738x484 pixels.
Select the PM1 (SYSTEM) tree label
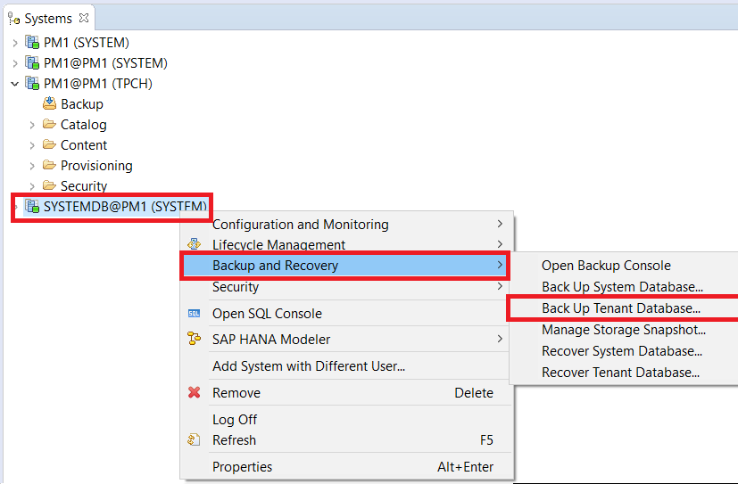click(87, 42)
